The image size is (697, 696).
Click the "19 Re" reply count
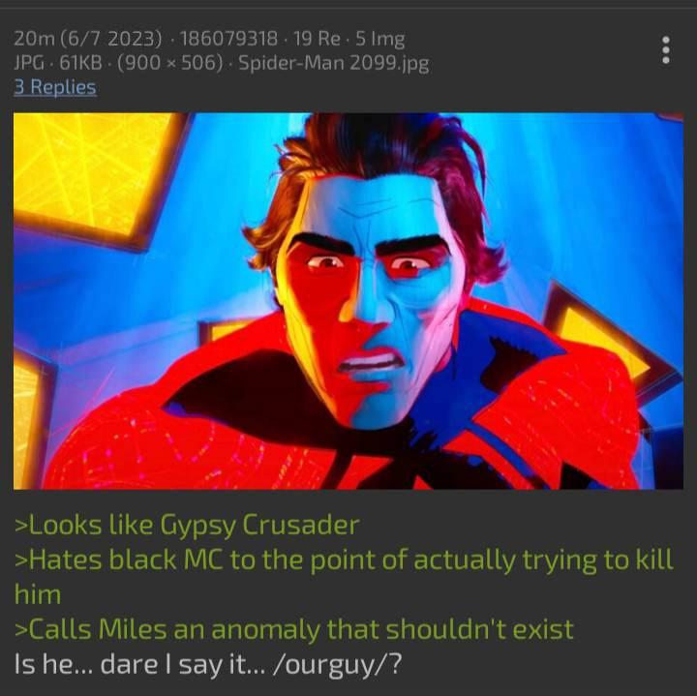pos(317,39)
